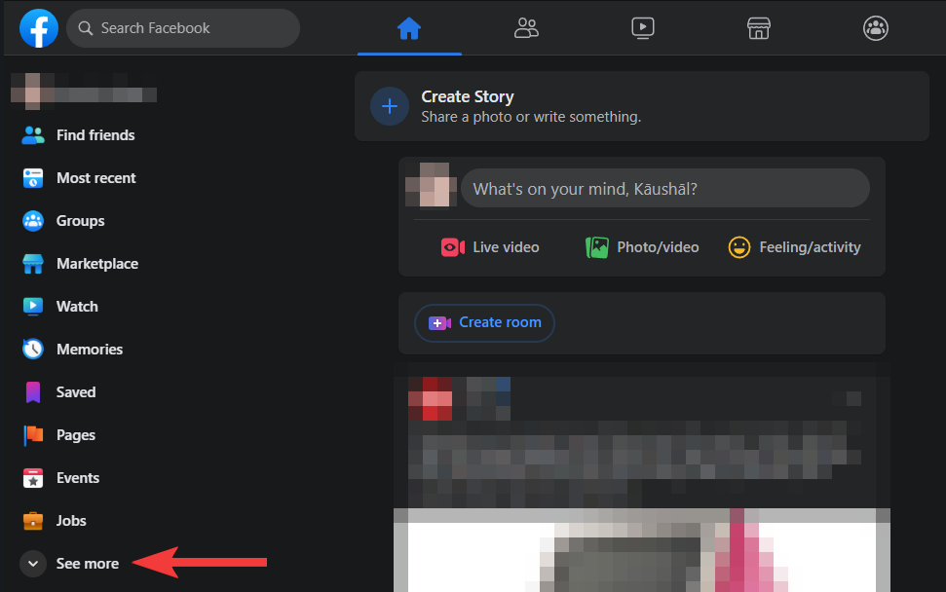The image size is (946, 592).
Task: Click the Groups sidebar icon
Action: tap(33, 221)
